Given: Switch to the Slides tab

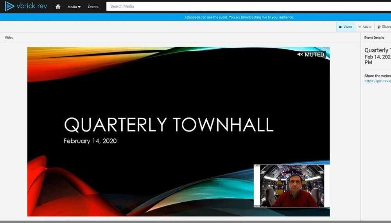Looking at the screenshot, I should [383, 27].
